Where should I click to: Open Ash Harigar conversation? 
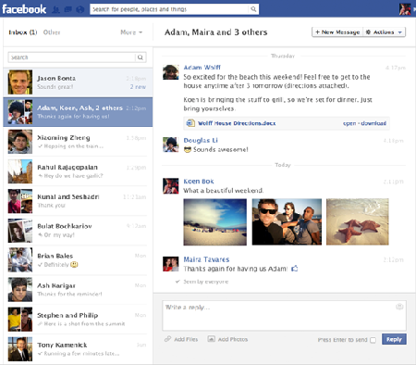click(x=78, y=290)
